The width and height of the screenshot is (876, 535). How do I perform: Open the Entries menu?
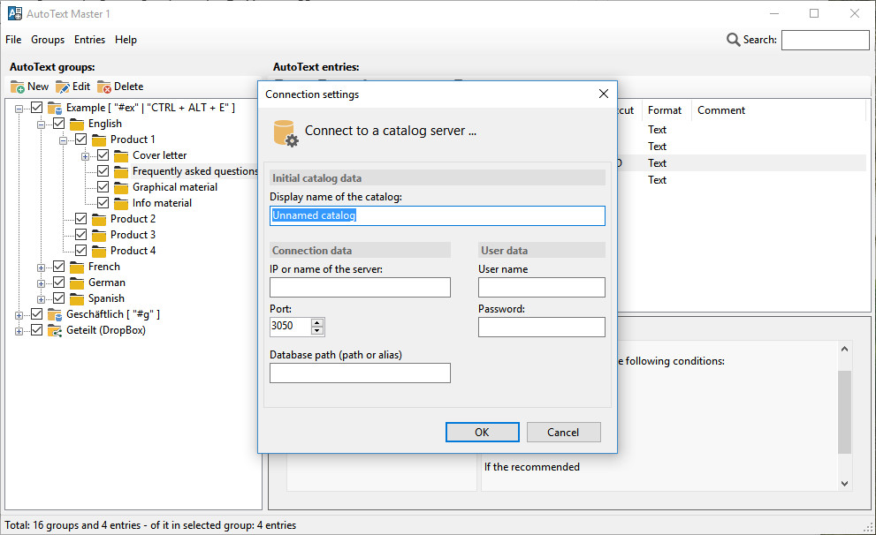pyautogui.click(x=89, y=40)
